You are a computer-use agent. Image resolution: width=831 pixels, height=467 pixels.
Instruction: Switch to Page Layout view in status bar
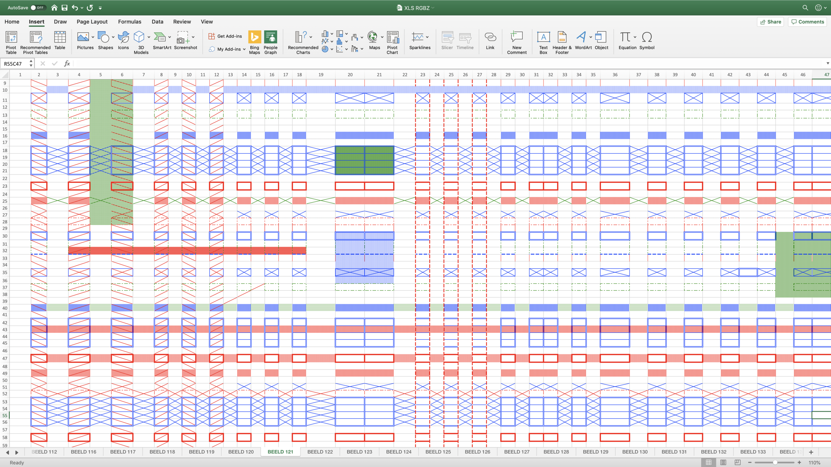point(723,462)
